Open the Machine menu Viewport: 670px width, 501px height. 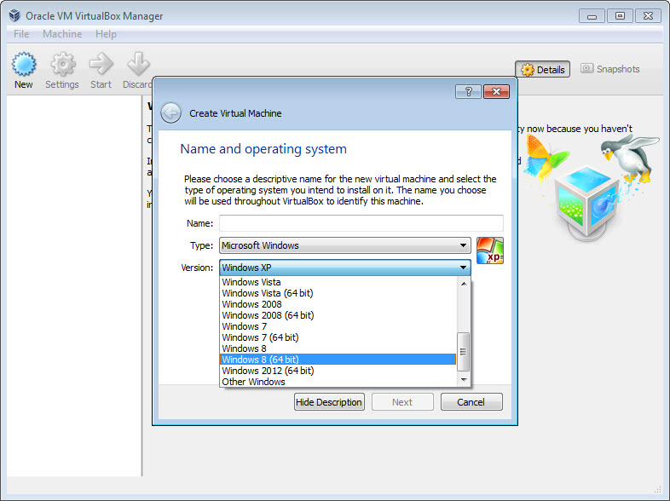[62, 34]
